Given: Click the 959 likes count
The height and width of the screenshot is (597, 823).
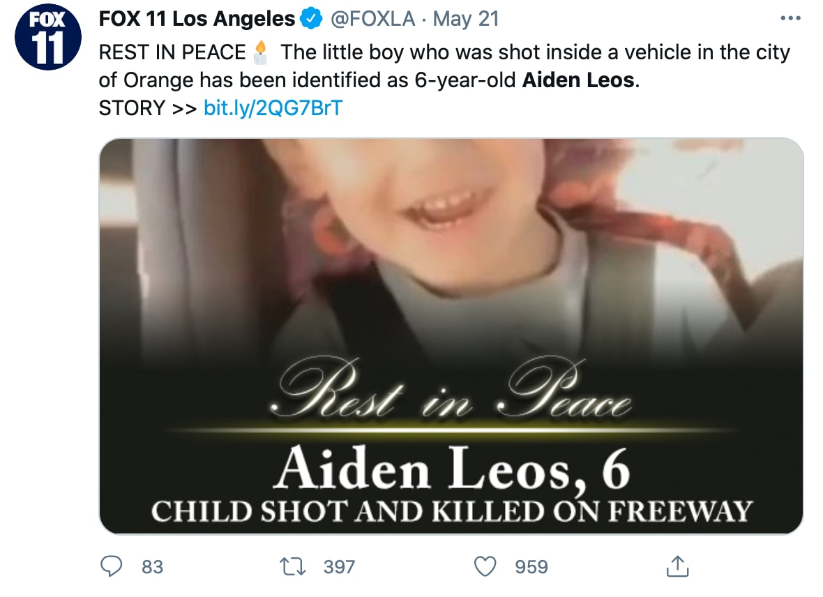Looking at the screenshot, I should (x=531, y=567).
